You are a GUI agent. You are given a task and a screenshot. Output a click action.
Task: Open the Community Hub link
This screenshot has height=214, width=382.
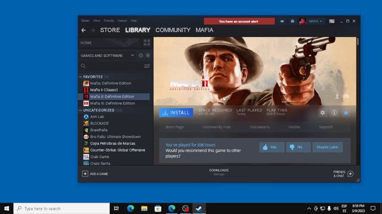[217, 127]
